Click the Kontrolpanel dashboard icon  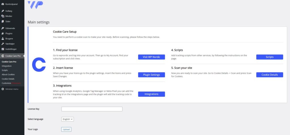tap(3, 4)
